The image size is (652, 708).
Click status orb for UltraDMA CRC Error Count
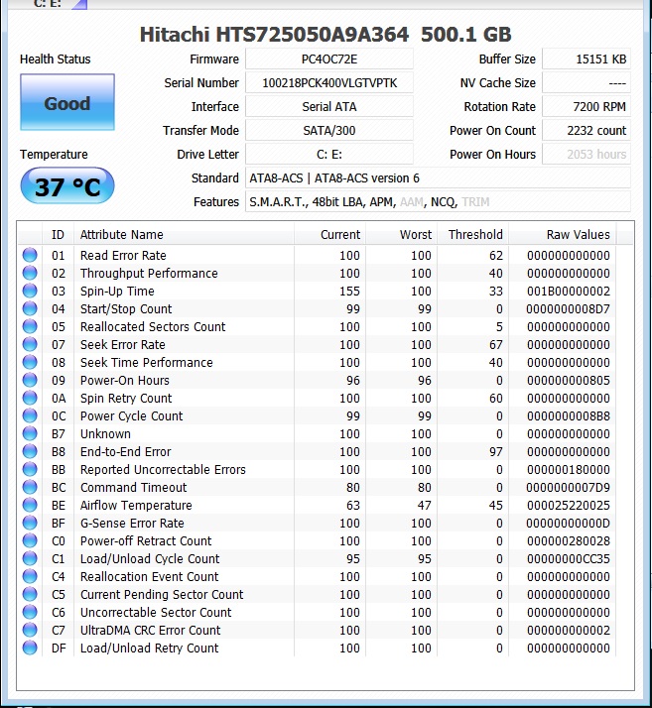tap(30, 630)
